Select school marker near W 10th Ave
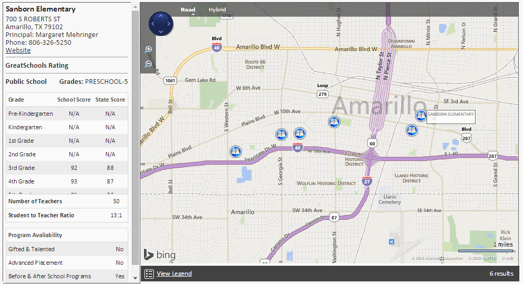 (x=334, y=122)
